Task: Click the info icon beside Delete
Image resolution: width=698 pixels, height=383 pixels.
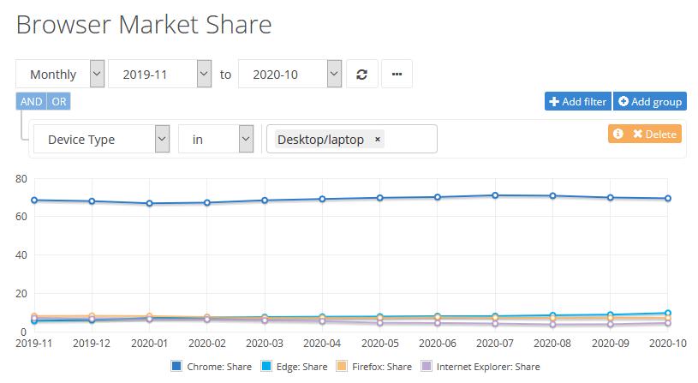Action: (617, 134)
